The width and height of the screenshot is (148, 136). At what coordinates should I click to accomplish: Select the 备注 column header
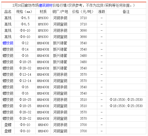point(126,12)
